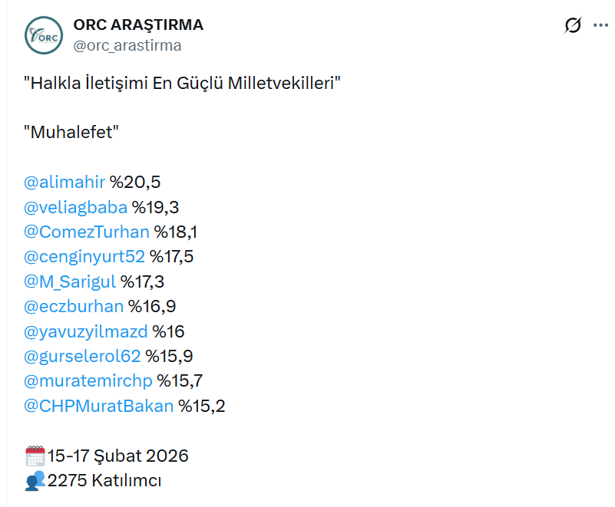Open the @alimahir mention
615x507 pixels.
[64, 182]
